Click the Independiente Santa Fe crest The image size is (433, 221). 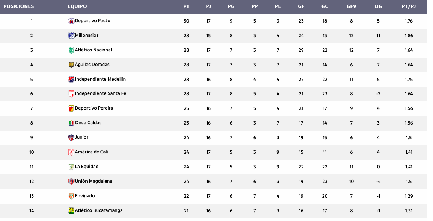click(x=71, y=94)
